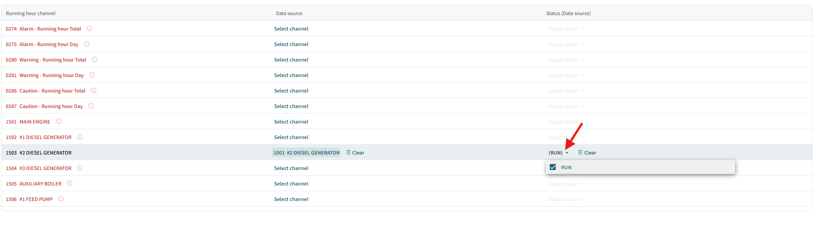This screenshot has height=235, width=816.
Task: Click warning icon beside 1502 #1 DIESEL GENERATOR
Action: [x=80, y=137]
